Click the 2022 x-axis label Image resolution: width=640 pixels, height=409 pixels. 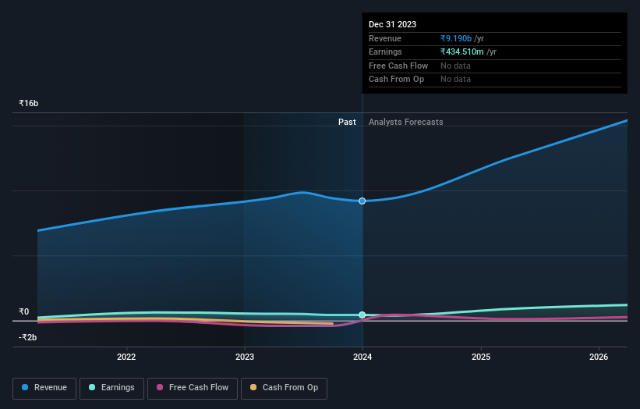point(126,357)
